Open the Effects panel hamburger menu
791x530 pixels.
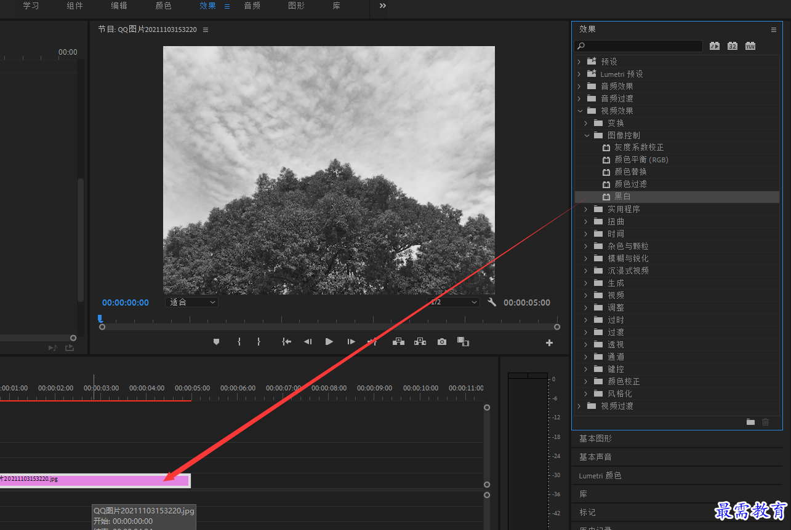click(x=774, y=30)
